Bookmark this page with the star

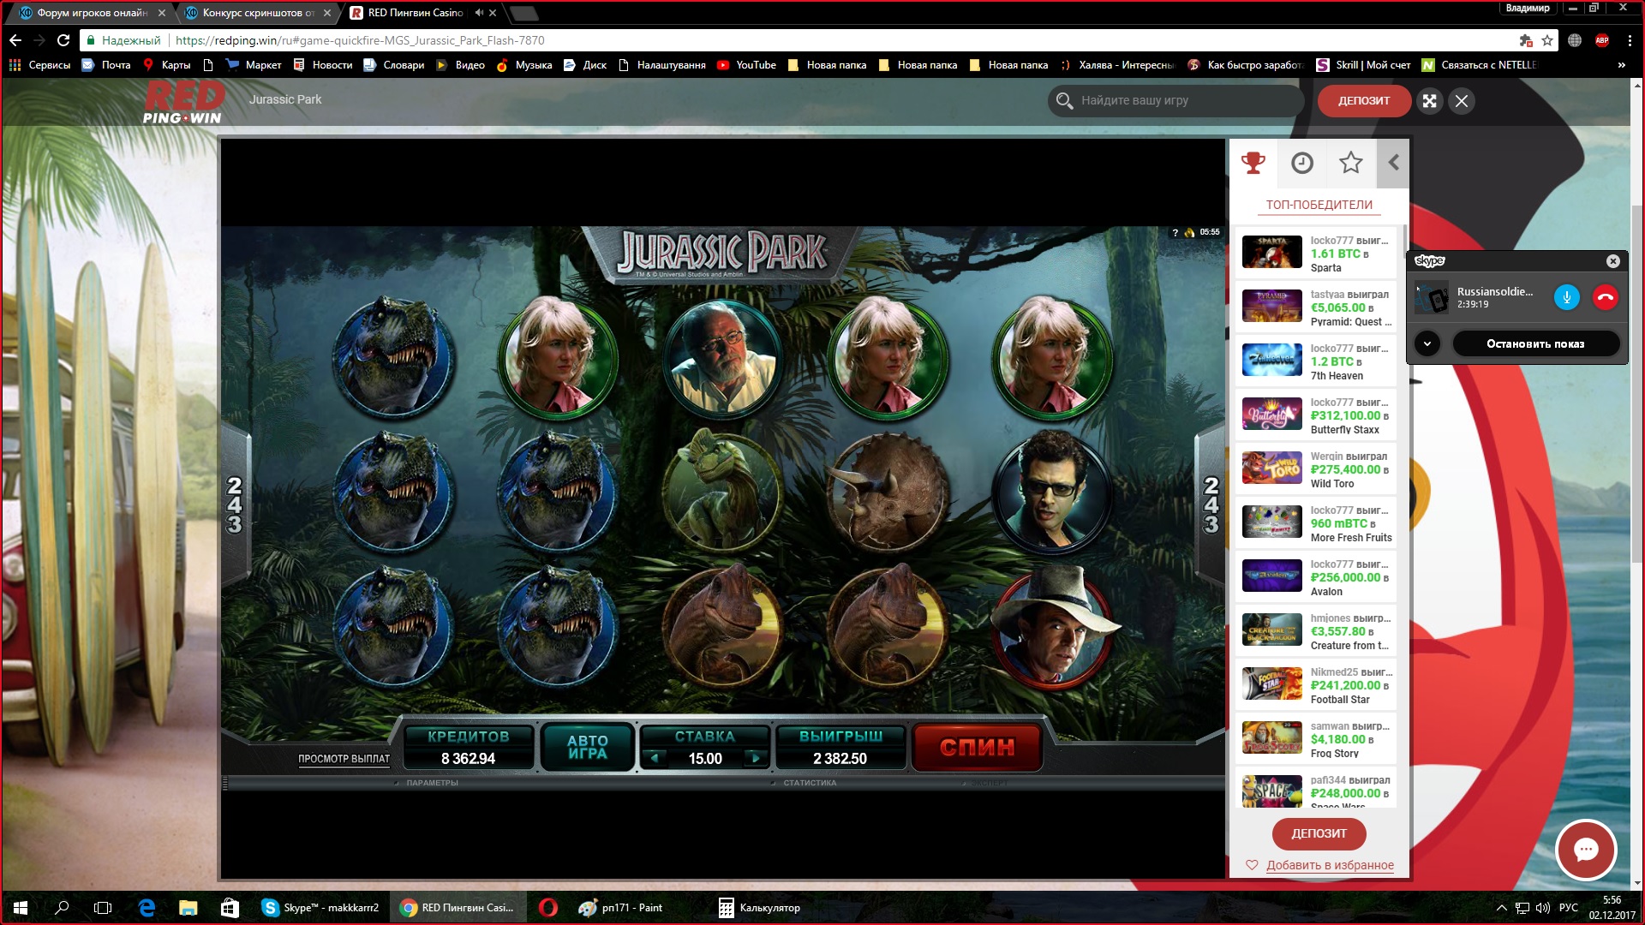pos(1546,40)
